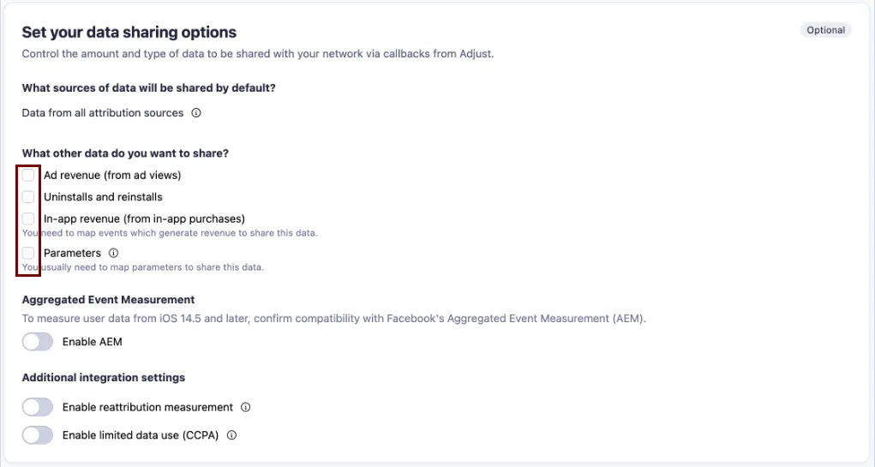
Task: Open info tooltip icon next to Parameters
Action: (x=114, y=254)
